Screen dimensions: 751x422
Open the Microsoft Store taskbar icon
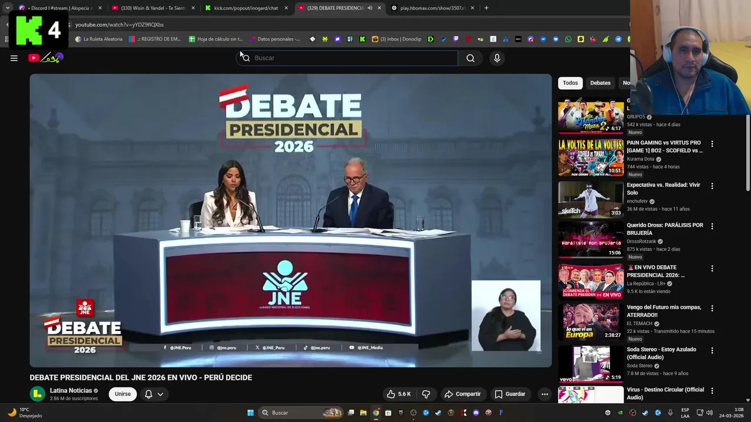pos(388,413)
